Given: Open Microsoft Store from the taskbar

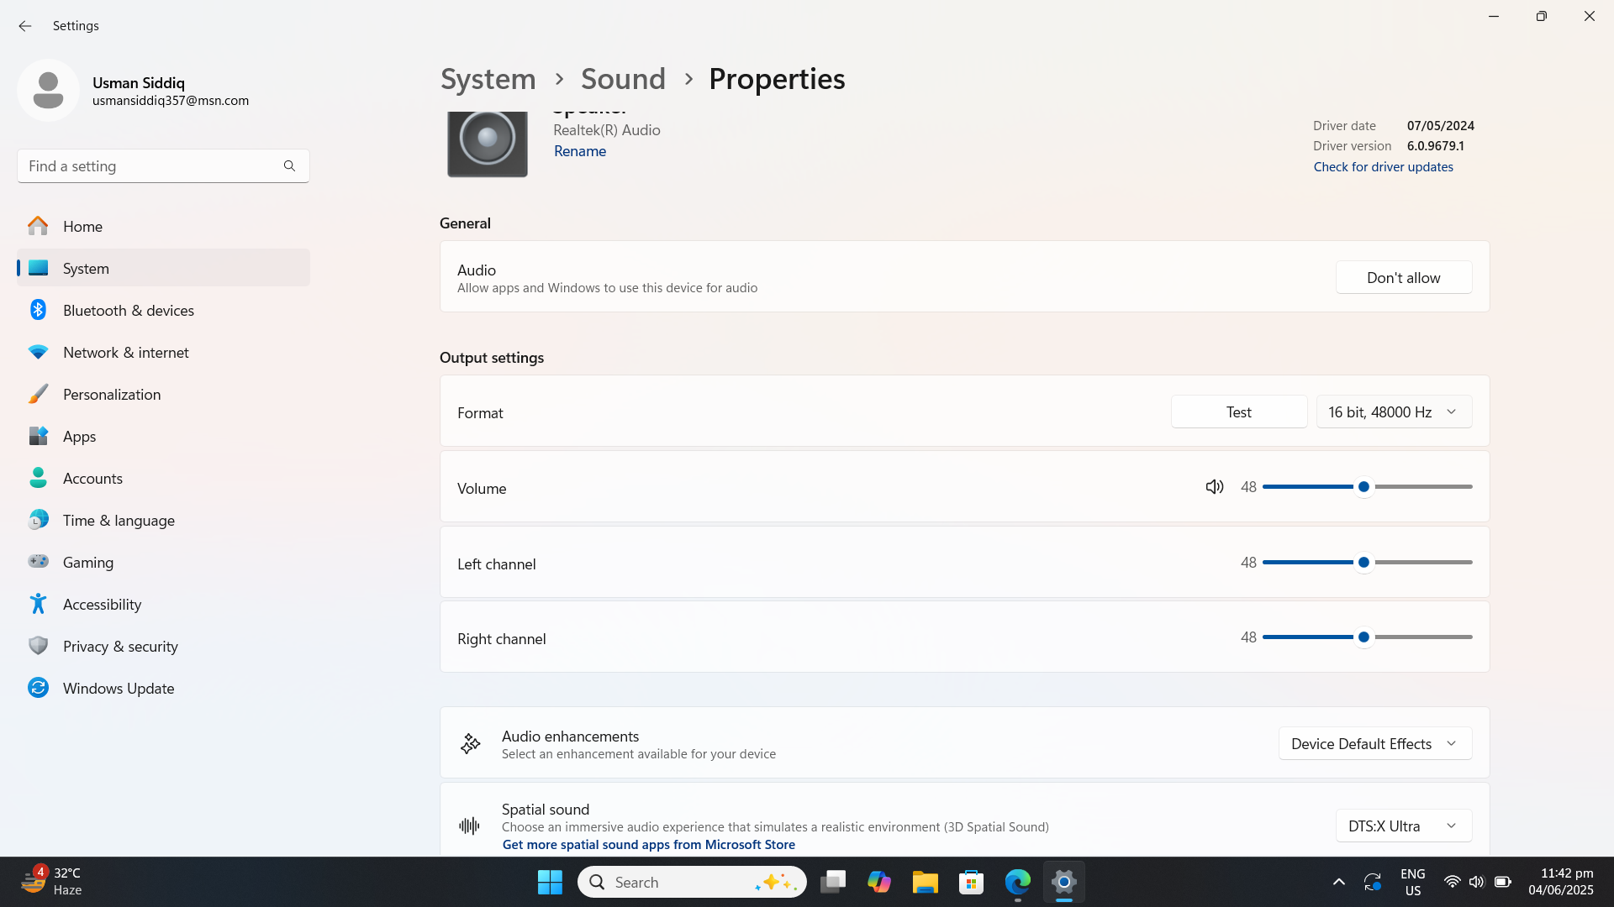Looking at the screenshot, I should 971,882.
